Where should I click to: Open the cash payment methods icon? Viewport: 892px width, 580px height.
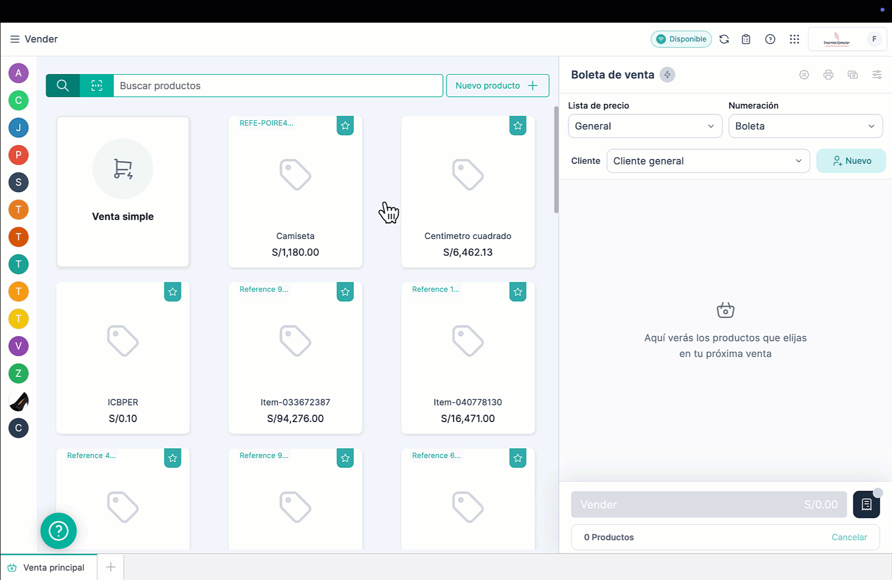point(853,75)
